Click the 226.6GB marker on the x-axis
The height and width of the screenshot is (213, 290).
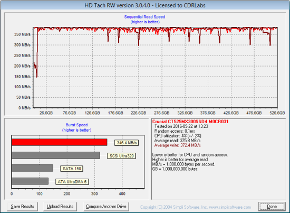(138, 113)
